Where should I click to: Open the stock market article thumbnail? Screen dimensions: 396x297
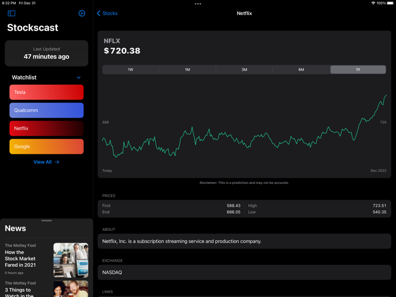point(71,260)
